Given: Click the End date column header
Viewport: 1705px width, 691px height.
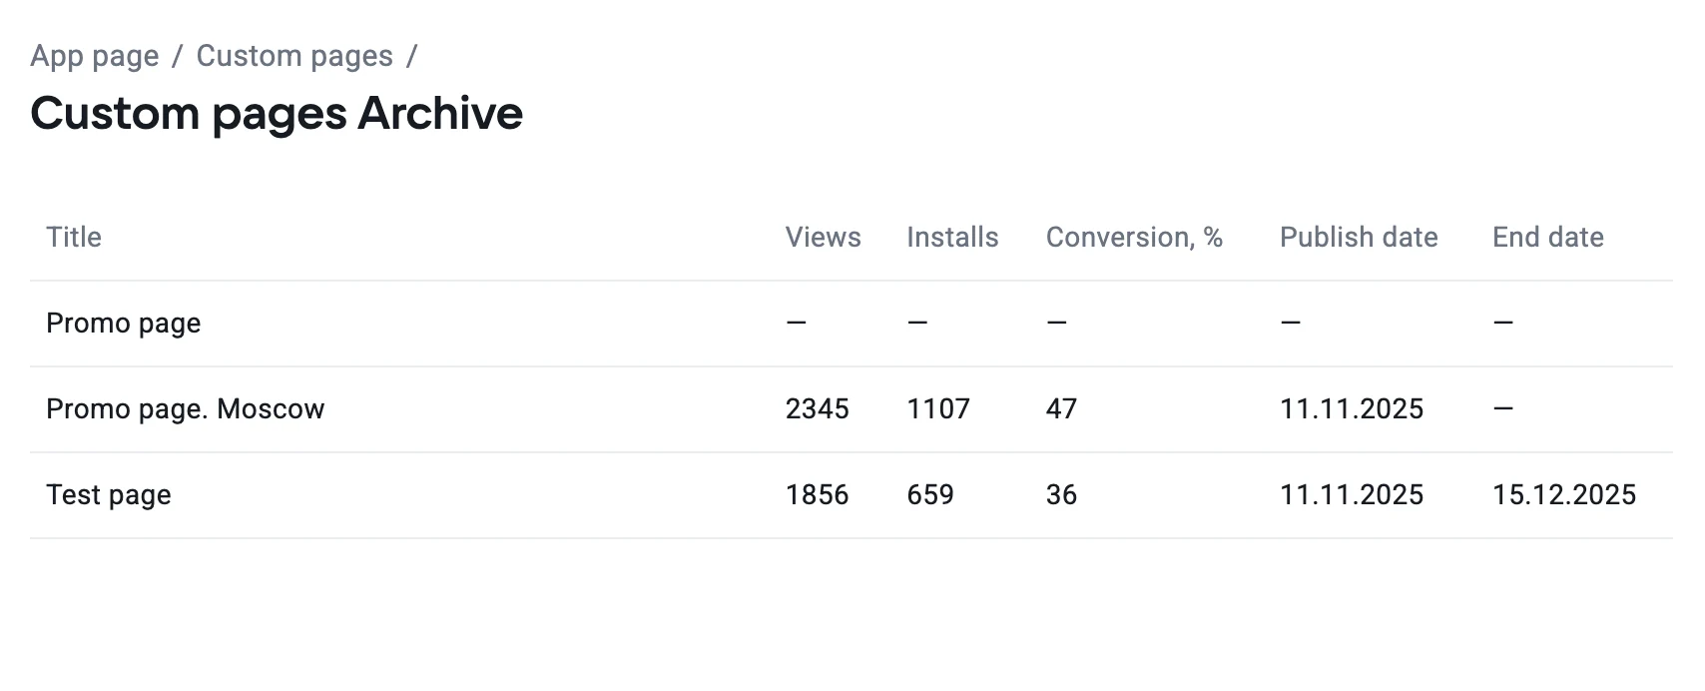Looking at the screenshot, I should coord(1547,237).
